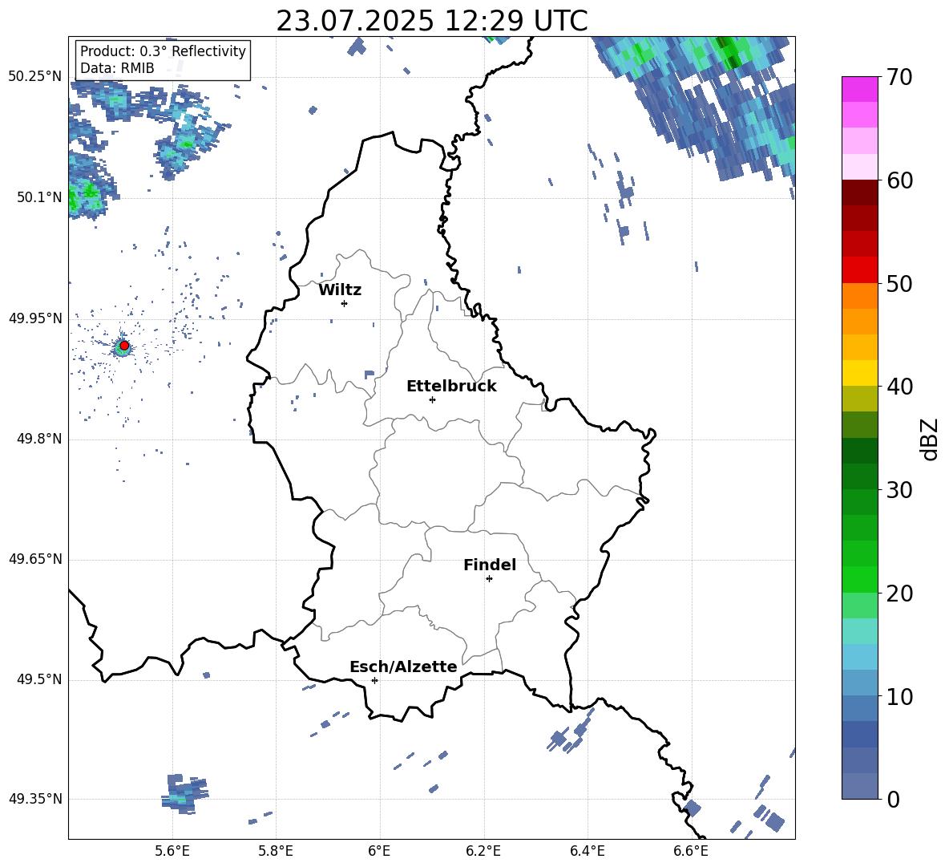Click the 50.25°N latitude label
This screenshot has width=949, height=867.
click(35, 77)
